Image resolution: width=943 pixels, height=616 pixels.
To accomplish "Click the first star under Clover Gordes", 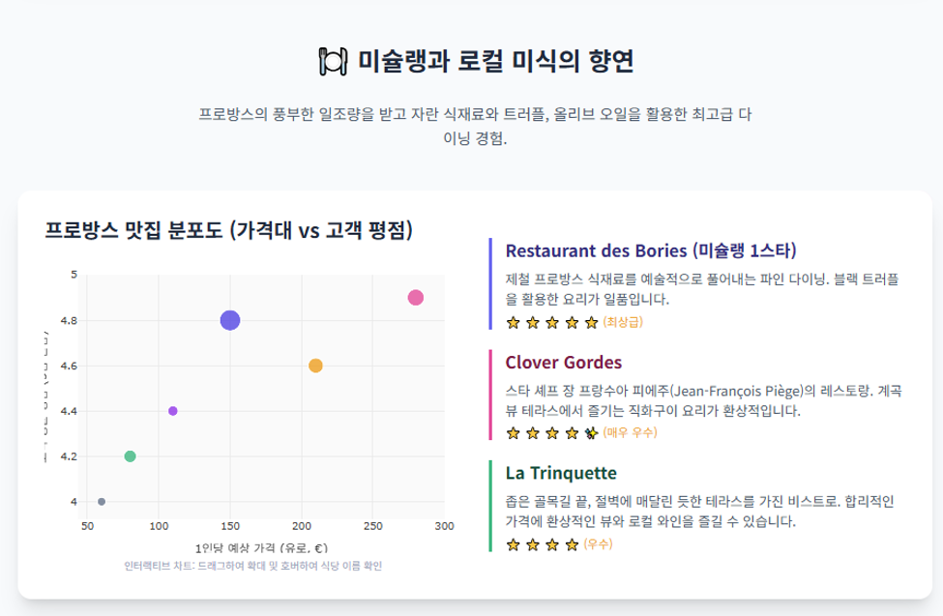I will [513, 433].
